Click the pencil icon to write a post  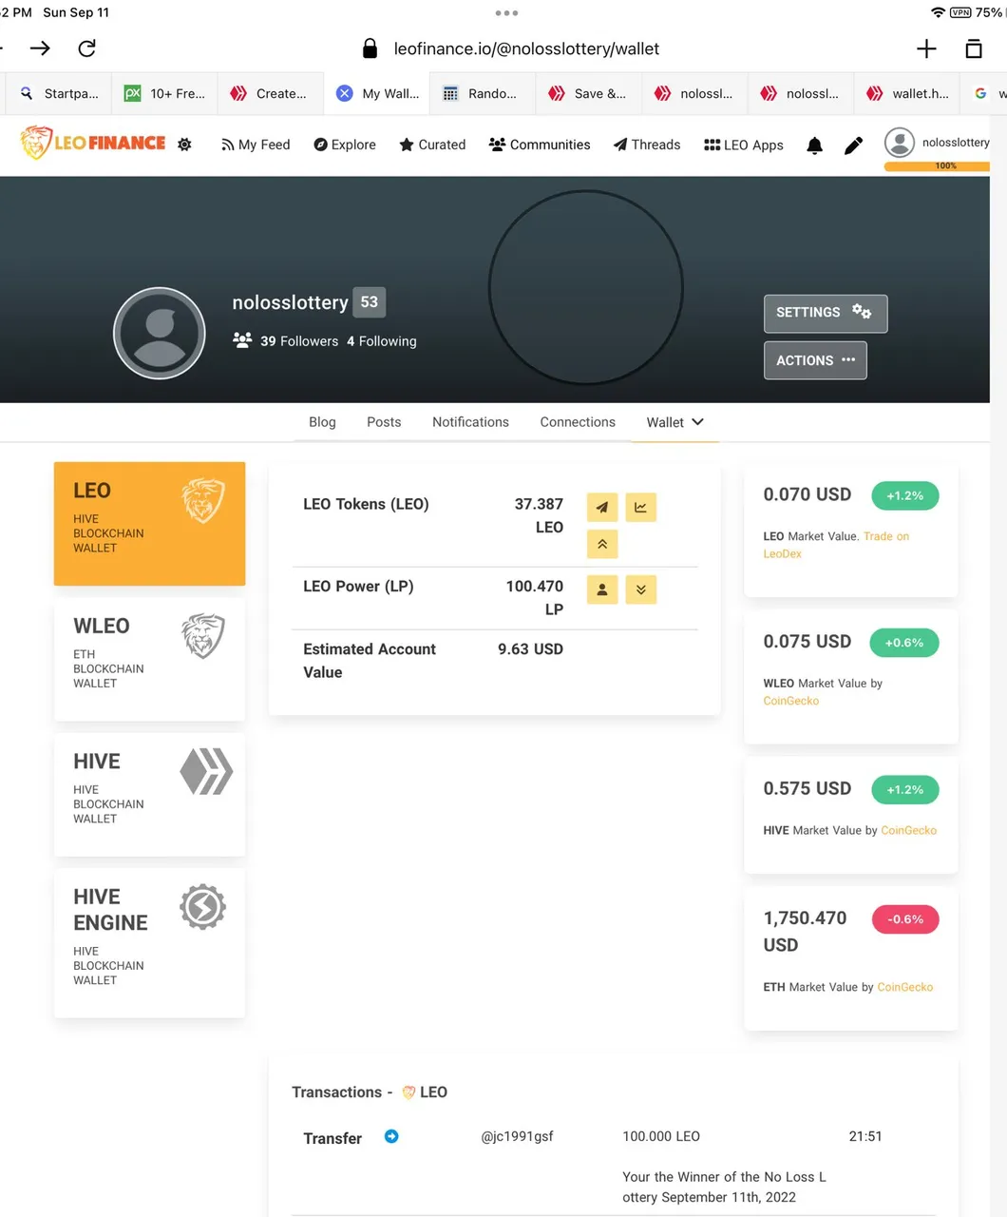[x=853, y=145]
